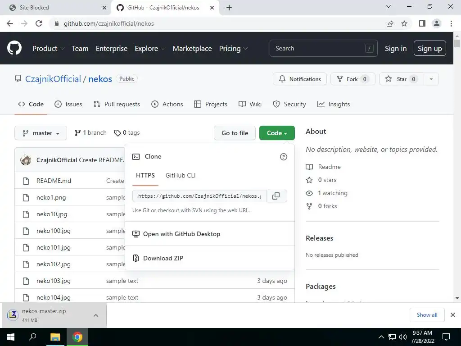Click the site lock padlock icon
The height and width of the screenshot is (346, 461).
coord(57,23)
